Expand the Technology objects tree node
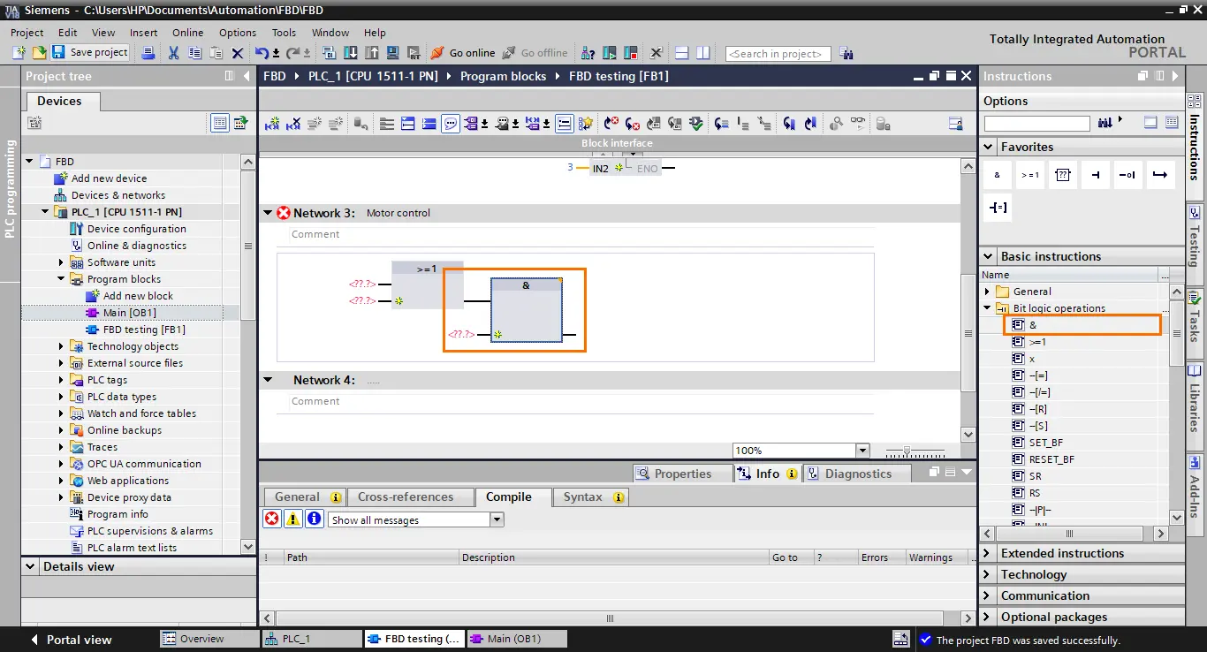The width and height of the screenshot is (1207, 652). pos(61,346)
